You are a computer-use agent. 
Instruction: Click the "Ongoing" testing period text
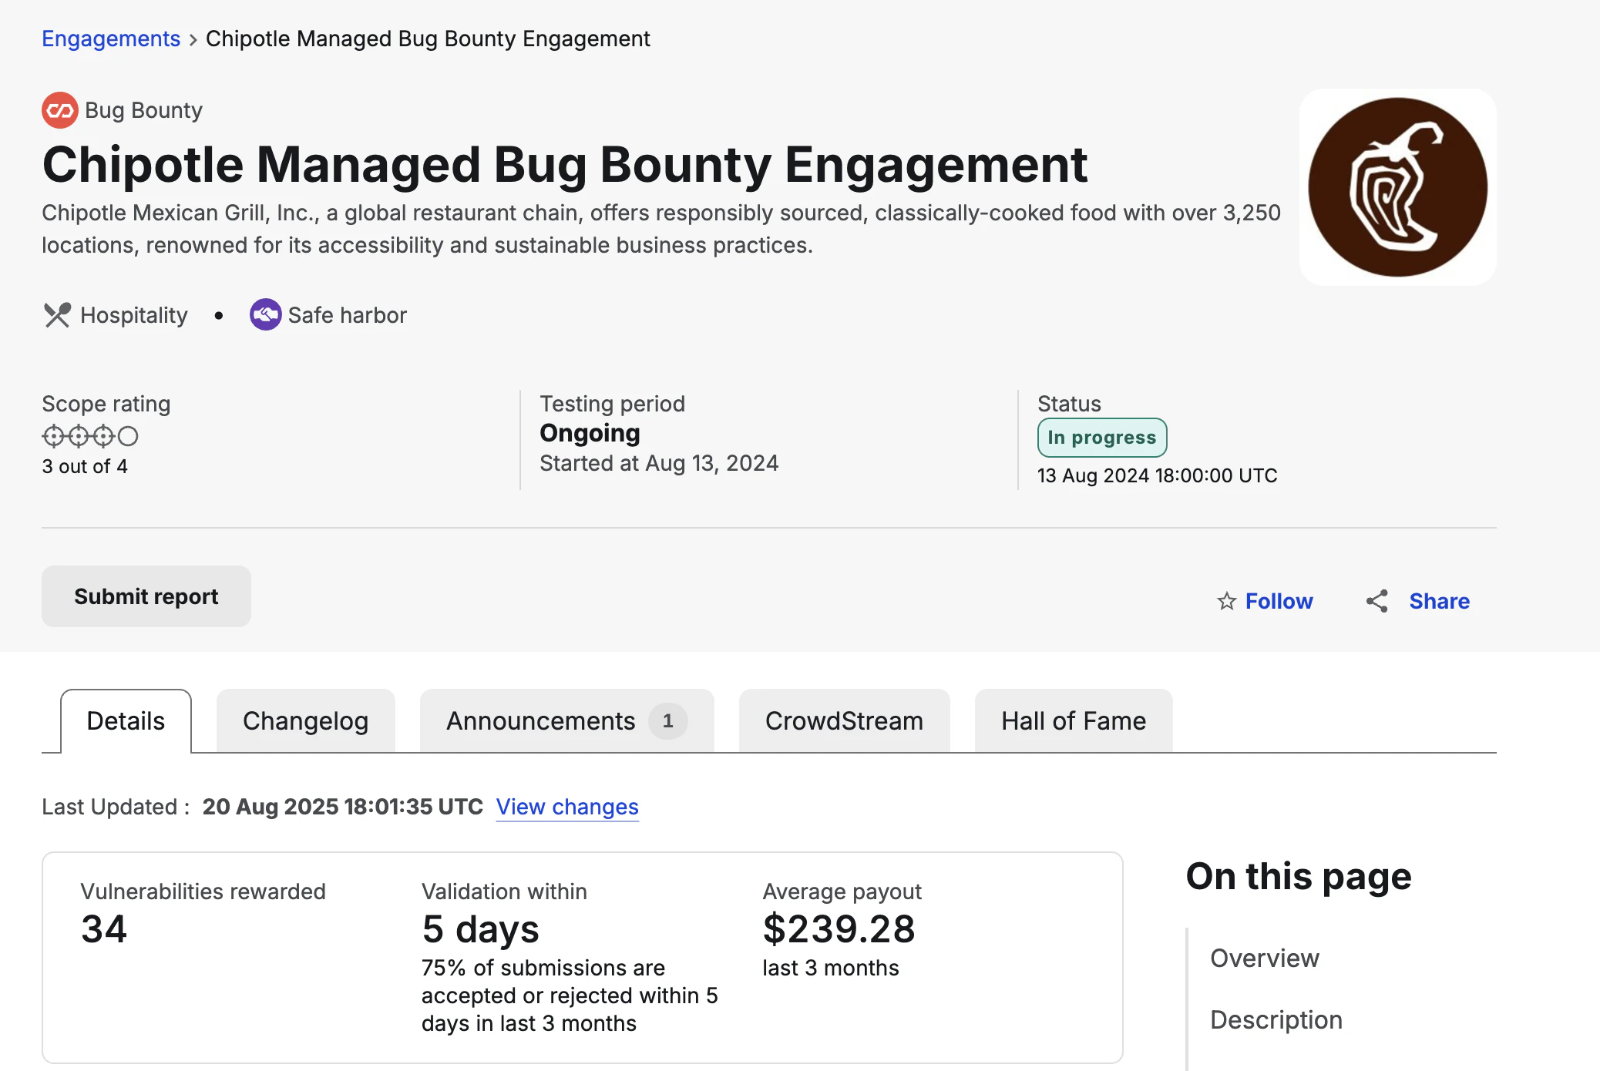[590, 433]
